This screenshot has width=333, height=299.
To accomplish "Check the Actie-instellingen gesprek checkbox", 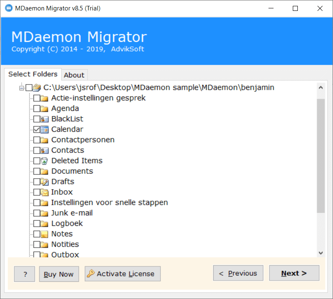I will click(37, 98).
